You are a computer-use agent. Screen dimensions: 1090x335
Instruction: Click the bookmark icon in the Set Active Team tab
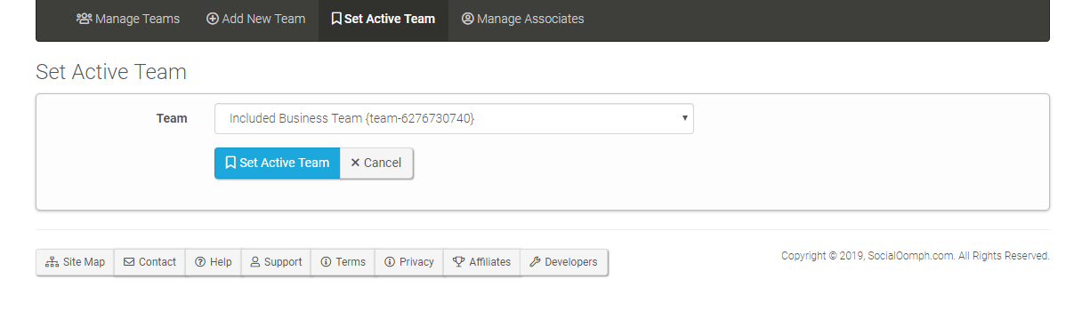335,19
